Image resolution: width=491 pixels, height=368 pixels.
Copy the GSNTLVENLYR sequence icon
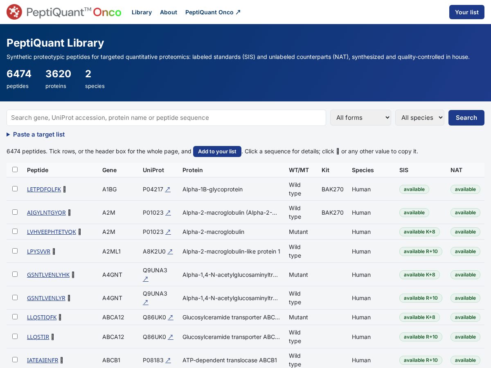tap(69, 298)
